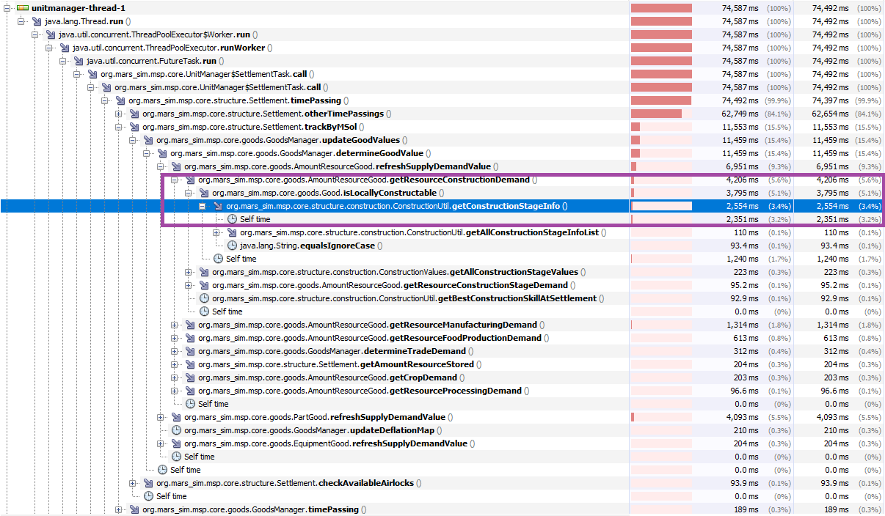This screenshot has height=516, width=885.
Task: Click the method icon of Settlement.timePassing
Action: [120, 100]
